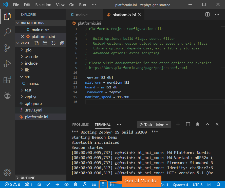Collapse all folders in explorer
Image resolution: width=225 pixels, height=188 pixels.
tap(62, 43)
